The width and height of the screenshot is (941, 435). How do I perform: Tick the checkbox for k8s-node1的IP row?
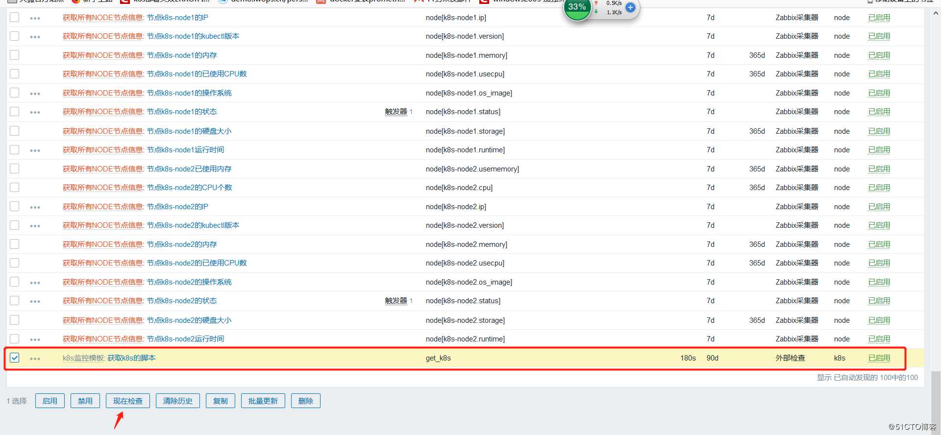tap(15, 17)
